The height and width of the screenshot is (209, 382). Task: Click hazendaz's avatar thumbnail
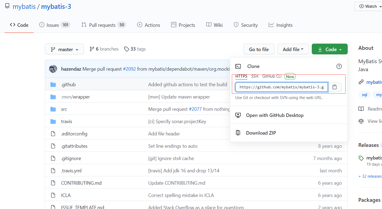tap(53, 69)
